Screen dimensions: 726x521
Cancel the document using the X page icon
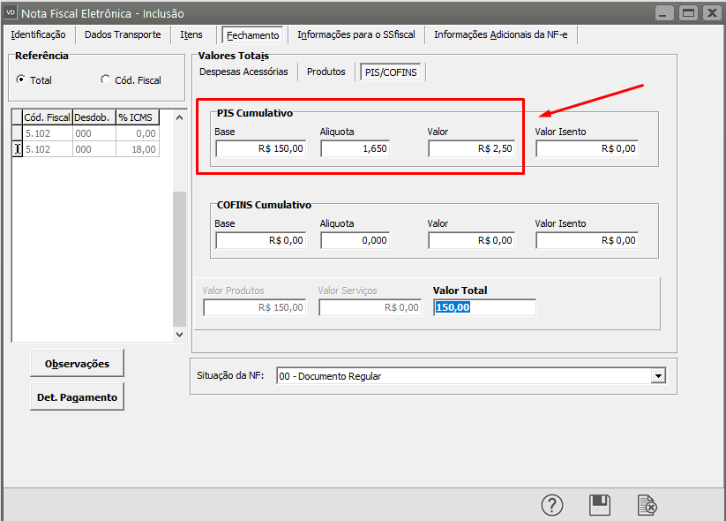pos(647,505)
